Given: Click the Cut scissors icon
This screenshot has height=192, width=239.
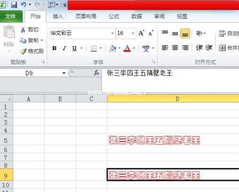Looking at the screenshot, I should click(23, 30).
